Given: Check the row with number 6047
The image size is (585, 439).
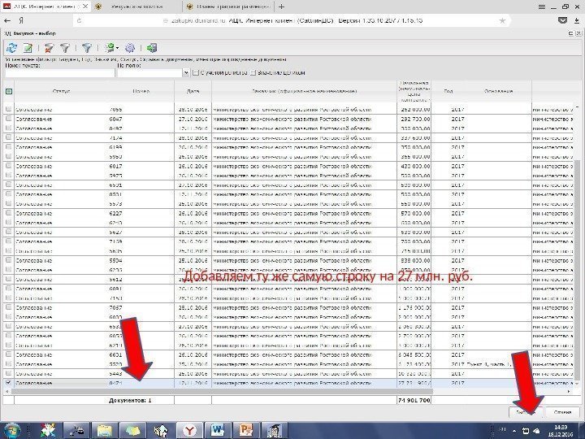Looking at the screenshot, I should pos(9,119).
